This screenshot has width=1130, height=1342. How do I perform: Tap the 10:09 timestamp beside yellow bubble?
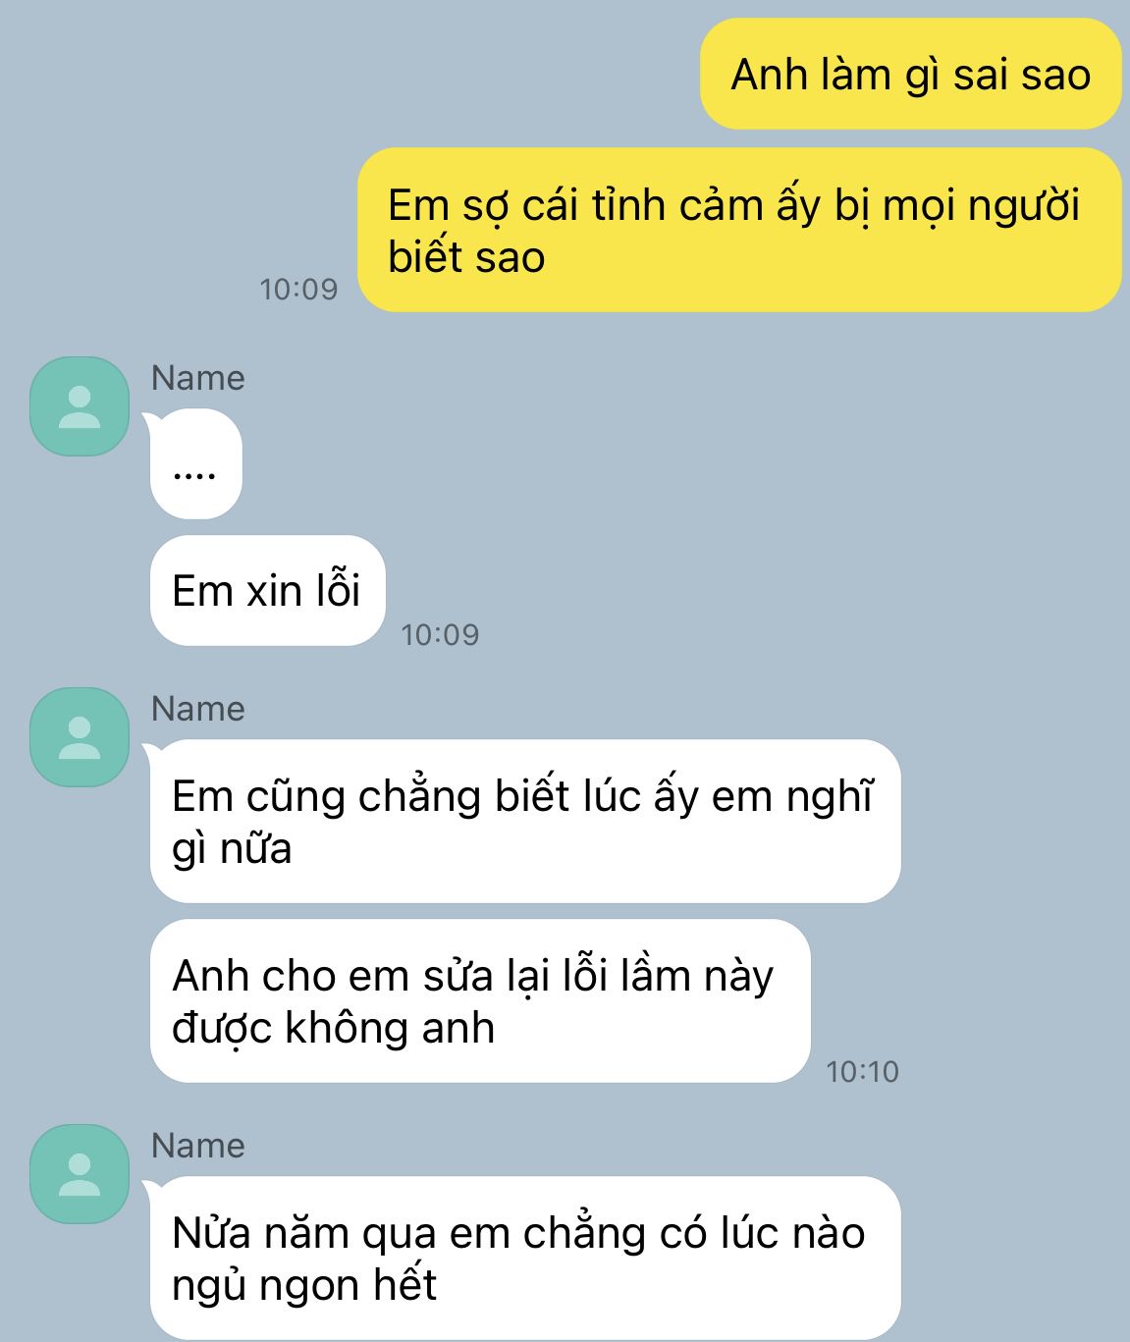click(298, 290)
